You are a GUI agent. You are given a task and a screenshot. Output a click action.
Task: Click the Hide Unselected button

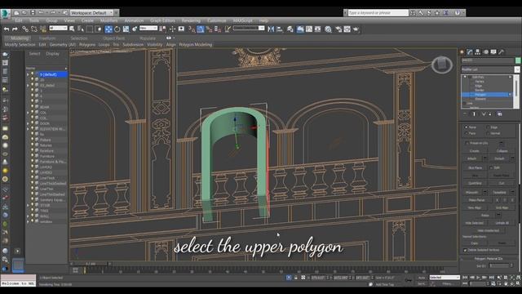click(x=488, y=230)
